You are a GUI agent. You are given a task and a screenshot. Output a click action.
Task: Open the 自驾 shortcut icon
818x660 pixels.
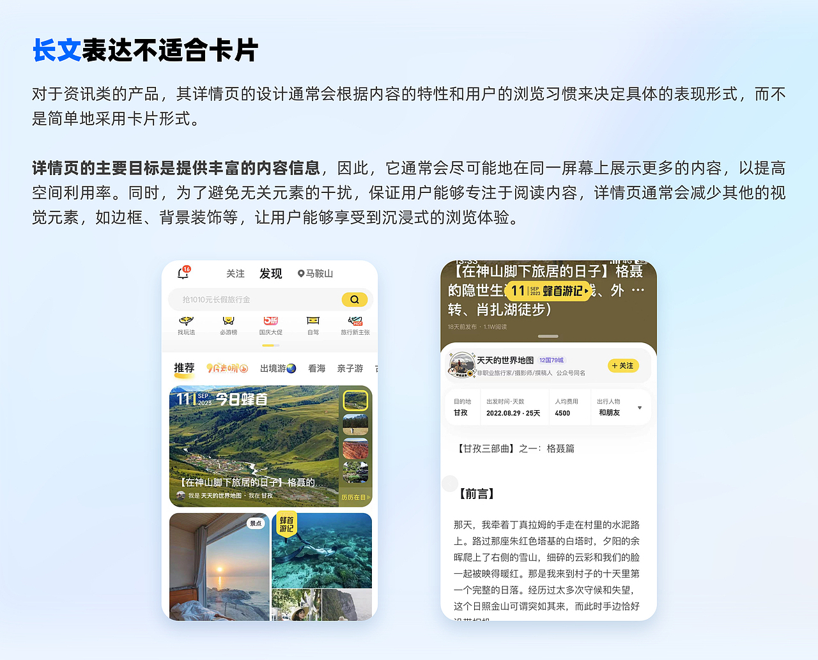click(x=313, y=325)
